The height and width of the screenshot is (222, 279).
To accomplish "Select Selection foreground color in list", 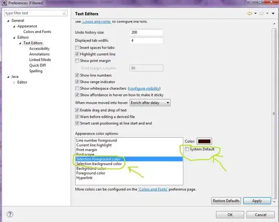I will 129,159.
